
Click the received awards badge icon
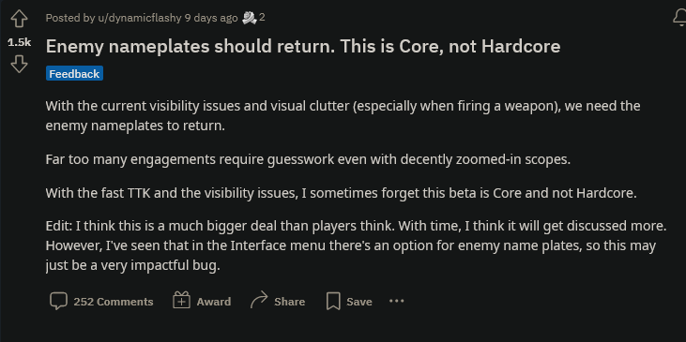[250, 18]
